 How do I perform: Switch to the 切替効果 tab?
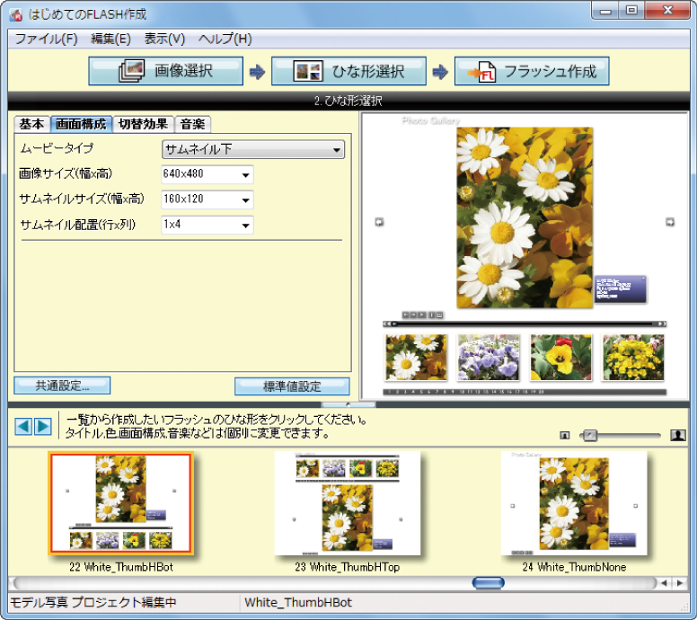pos(143,124)
